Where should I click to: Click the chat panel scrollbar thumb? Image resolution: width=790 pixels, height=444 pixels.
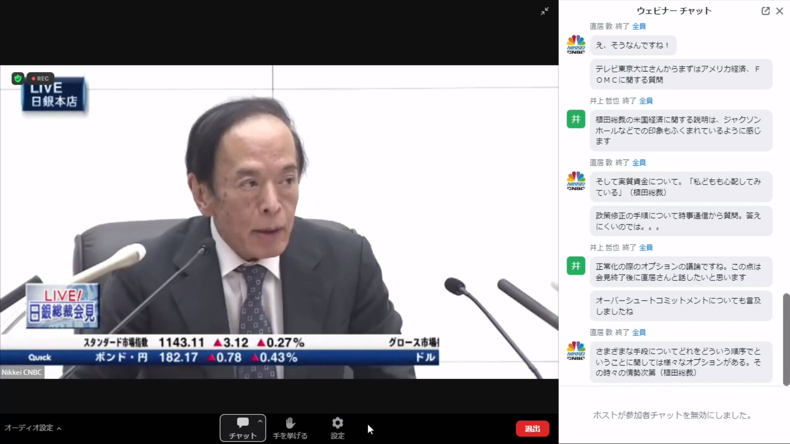(x=786, y=339)
